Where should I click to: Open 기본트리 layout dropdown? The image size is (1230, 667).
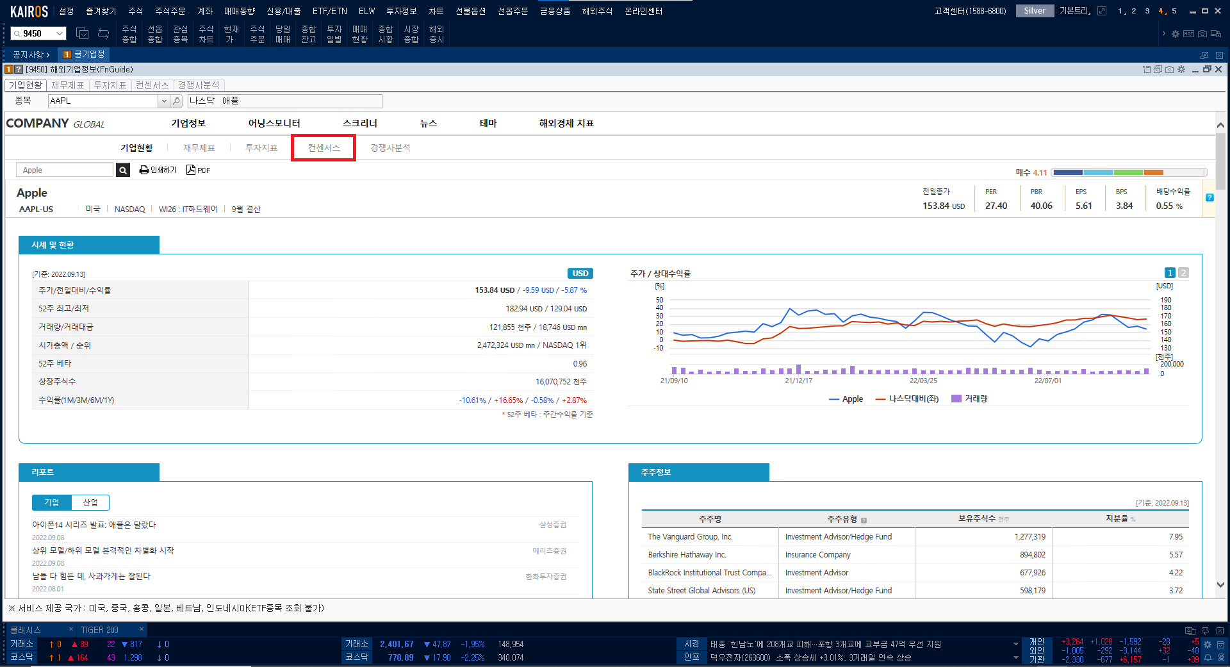point(1075,11)
